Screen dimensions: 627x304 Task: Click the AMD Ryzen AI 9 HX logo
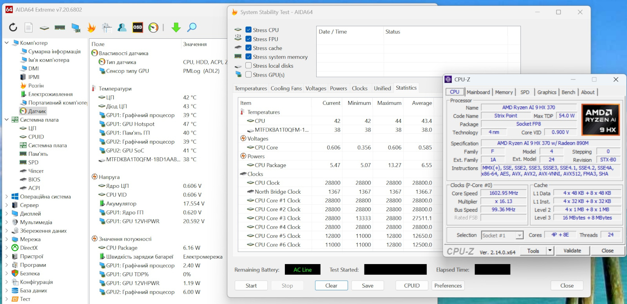tap(600, 120)
